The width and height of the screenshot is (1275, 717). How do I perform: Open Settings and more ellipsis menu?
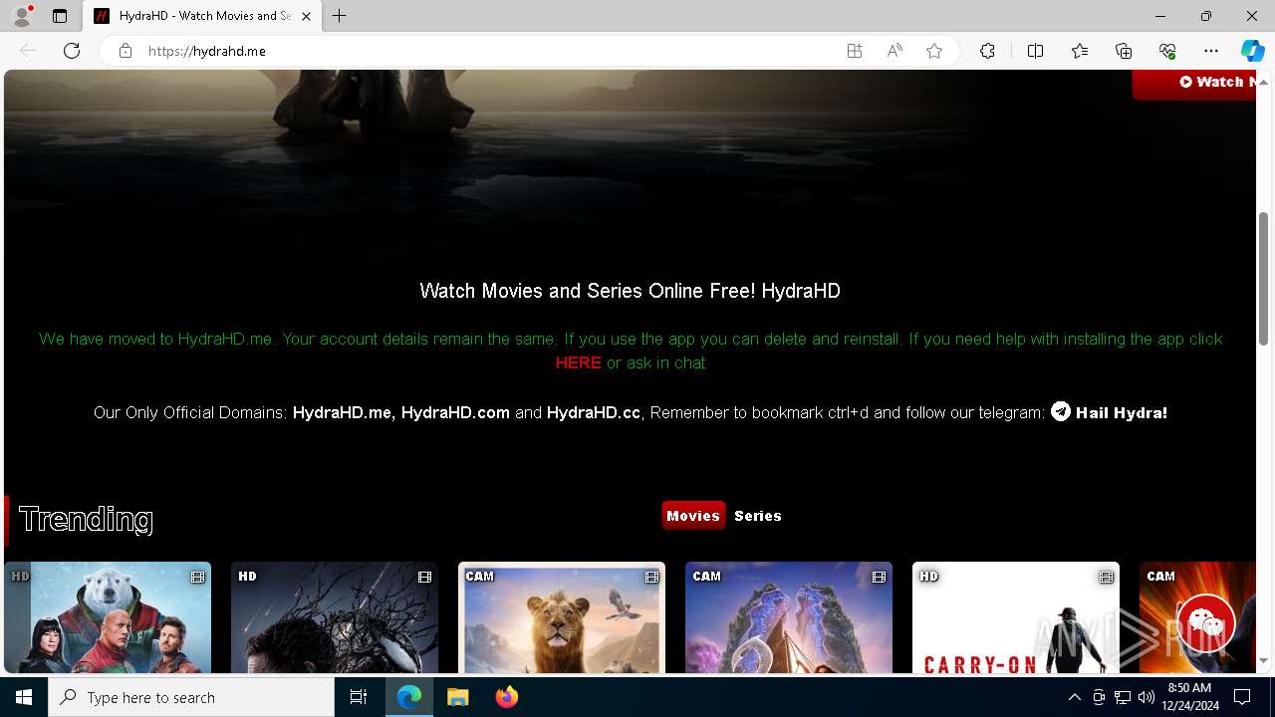pyautogui.click(x=1211, y=51)
